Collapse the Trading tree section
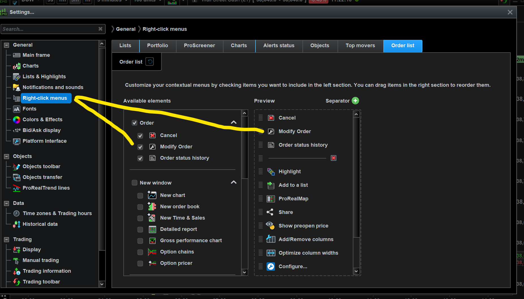The width and height of the screenshot is (524, 299). (x=7, y=240)
